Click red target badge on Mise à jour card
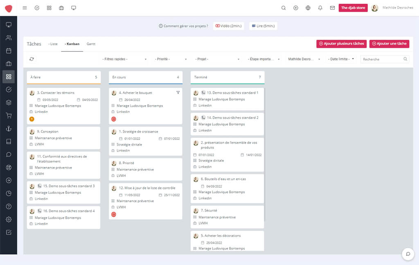 point(114,215)
